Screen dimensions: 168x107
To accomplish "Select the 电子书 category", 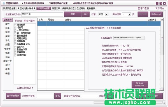I will [8, 49].
